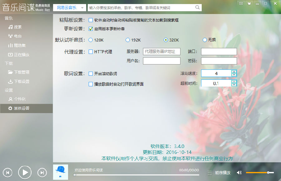The width and height of the screenshot is (281, 181).
Task: Click the next track button
Action: click(x=42, y=172)
